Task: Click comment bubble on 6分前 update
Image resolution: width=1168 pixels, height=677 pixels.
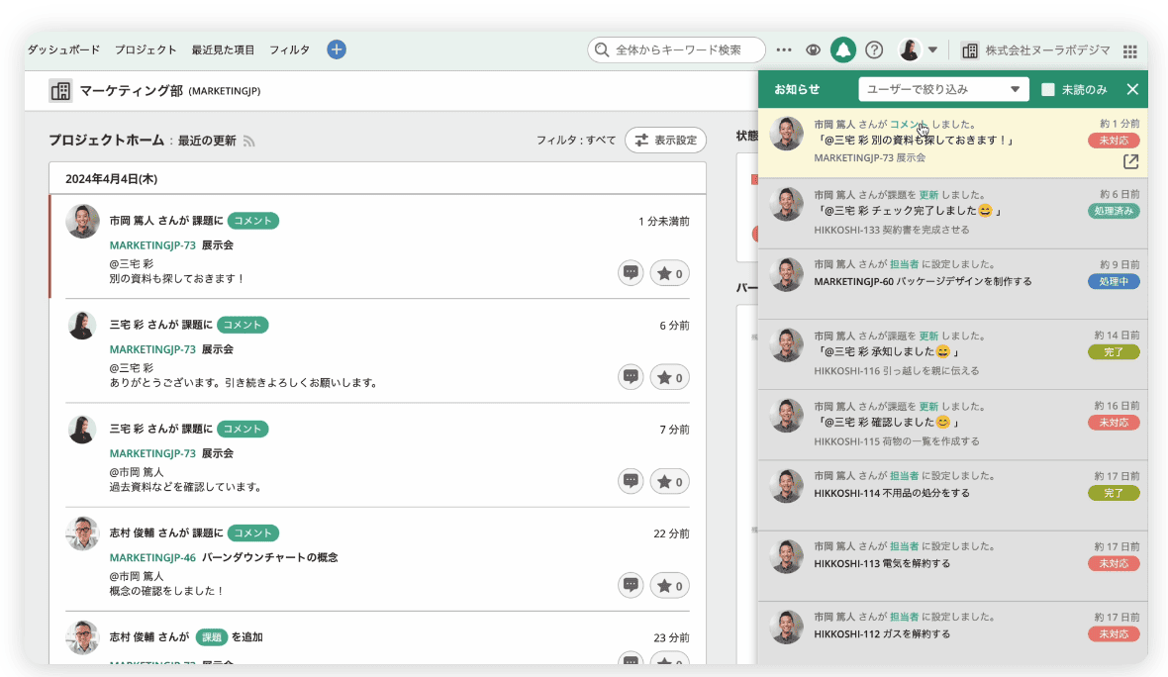Action: 631,377
